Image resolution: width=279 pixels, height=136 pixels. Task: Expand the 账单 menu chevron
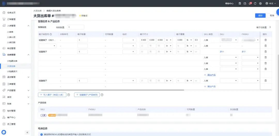coord(28,104)
